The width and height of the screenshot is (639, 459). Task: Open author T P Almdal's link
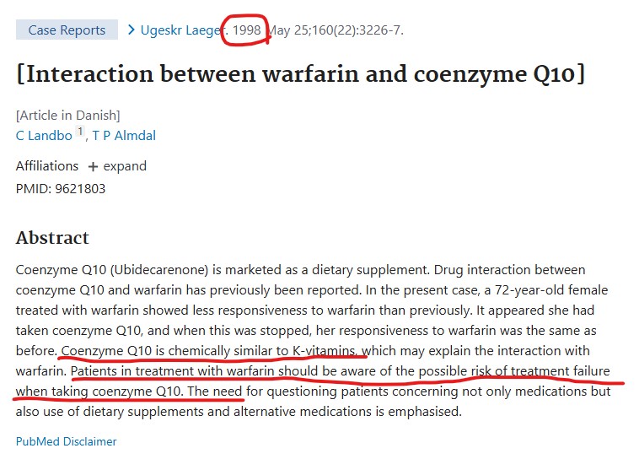[x=124, y=135]
